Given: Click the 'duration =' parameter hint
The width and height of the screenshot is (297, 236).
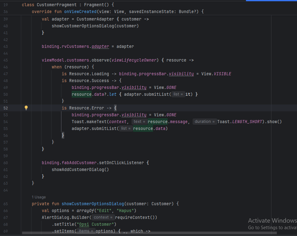Looking at the screenshot, I should point(204,122).
